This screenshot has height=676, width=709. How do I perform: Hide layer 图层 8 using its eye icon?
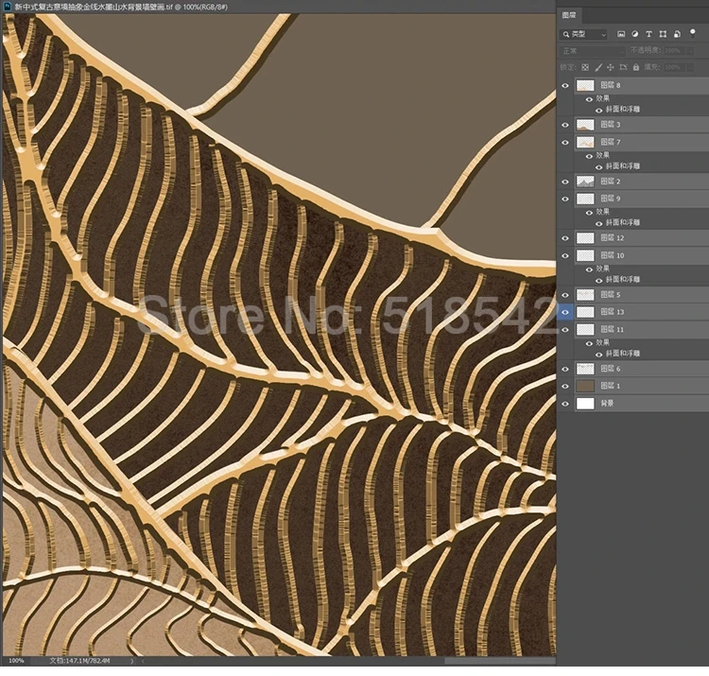coord(565,86)
